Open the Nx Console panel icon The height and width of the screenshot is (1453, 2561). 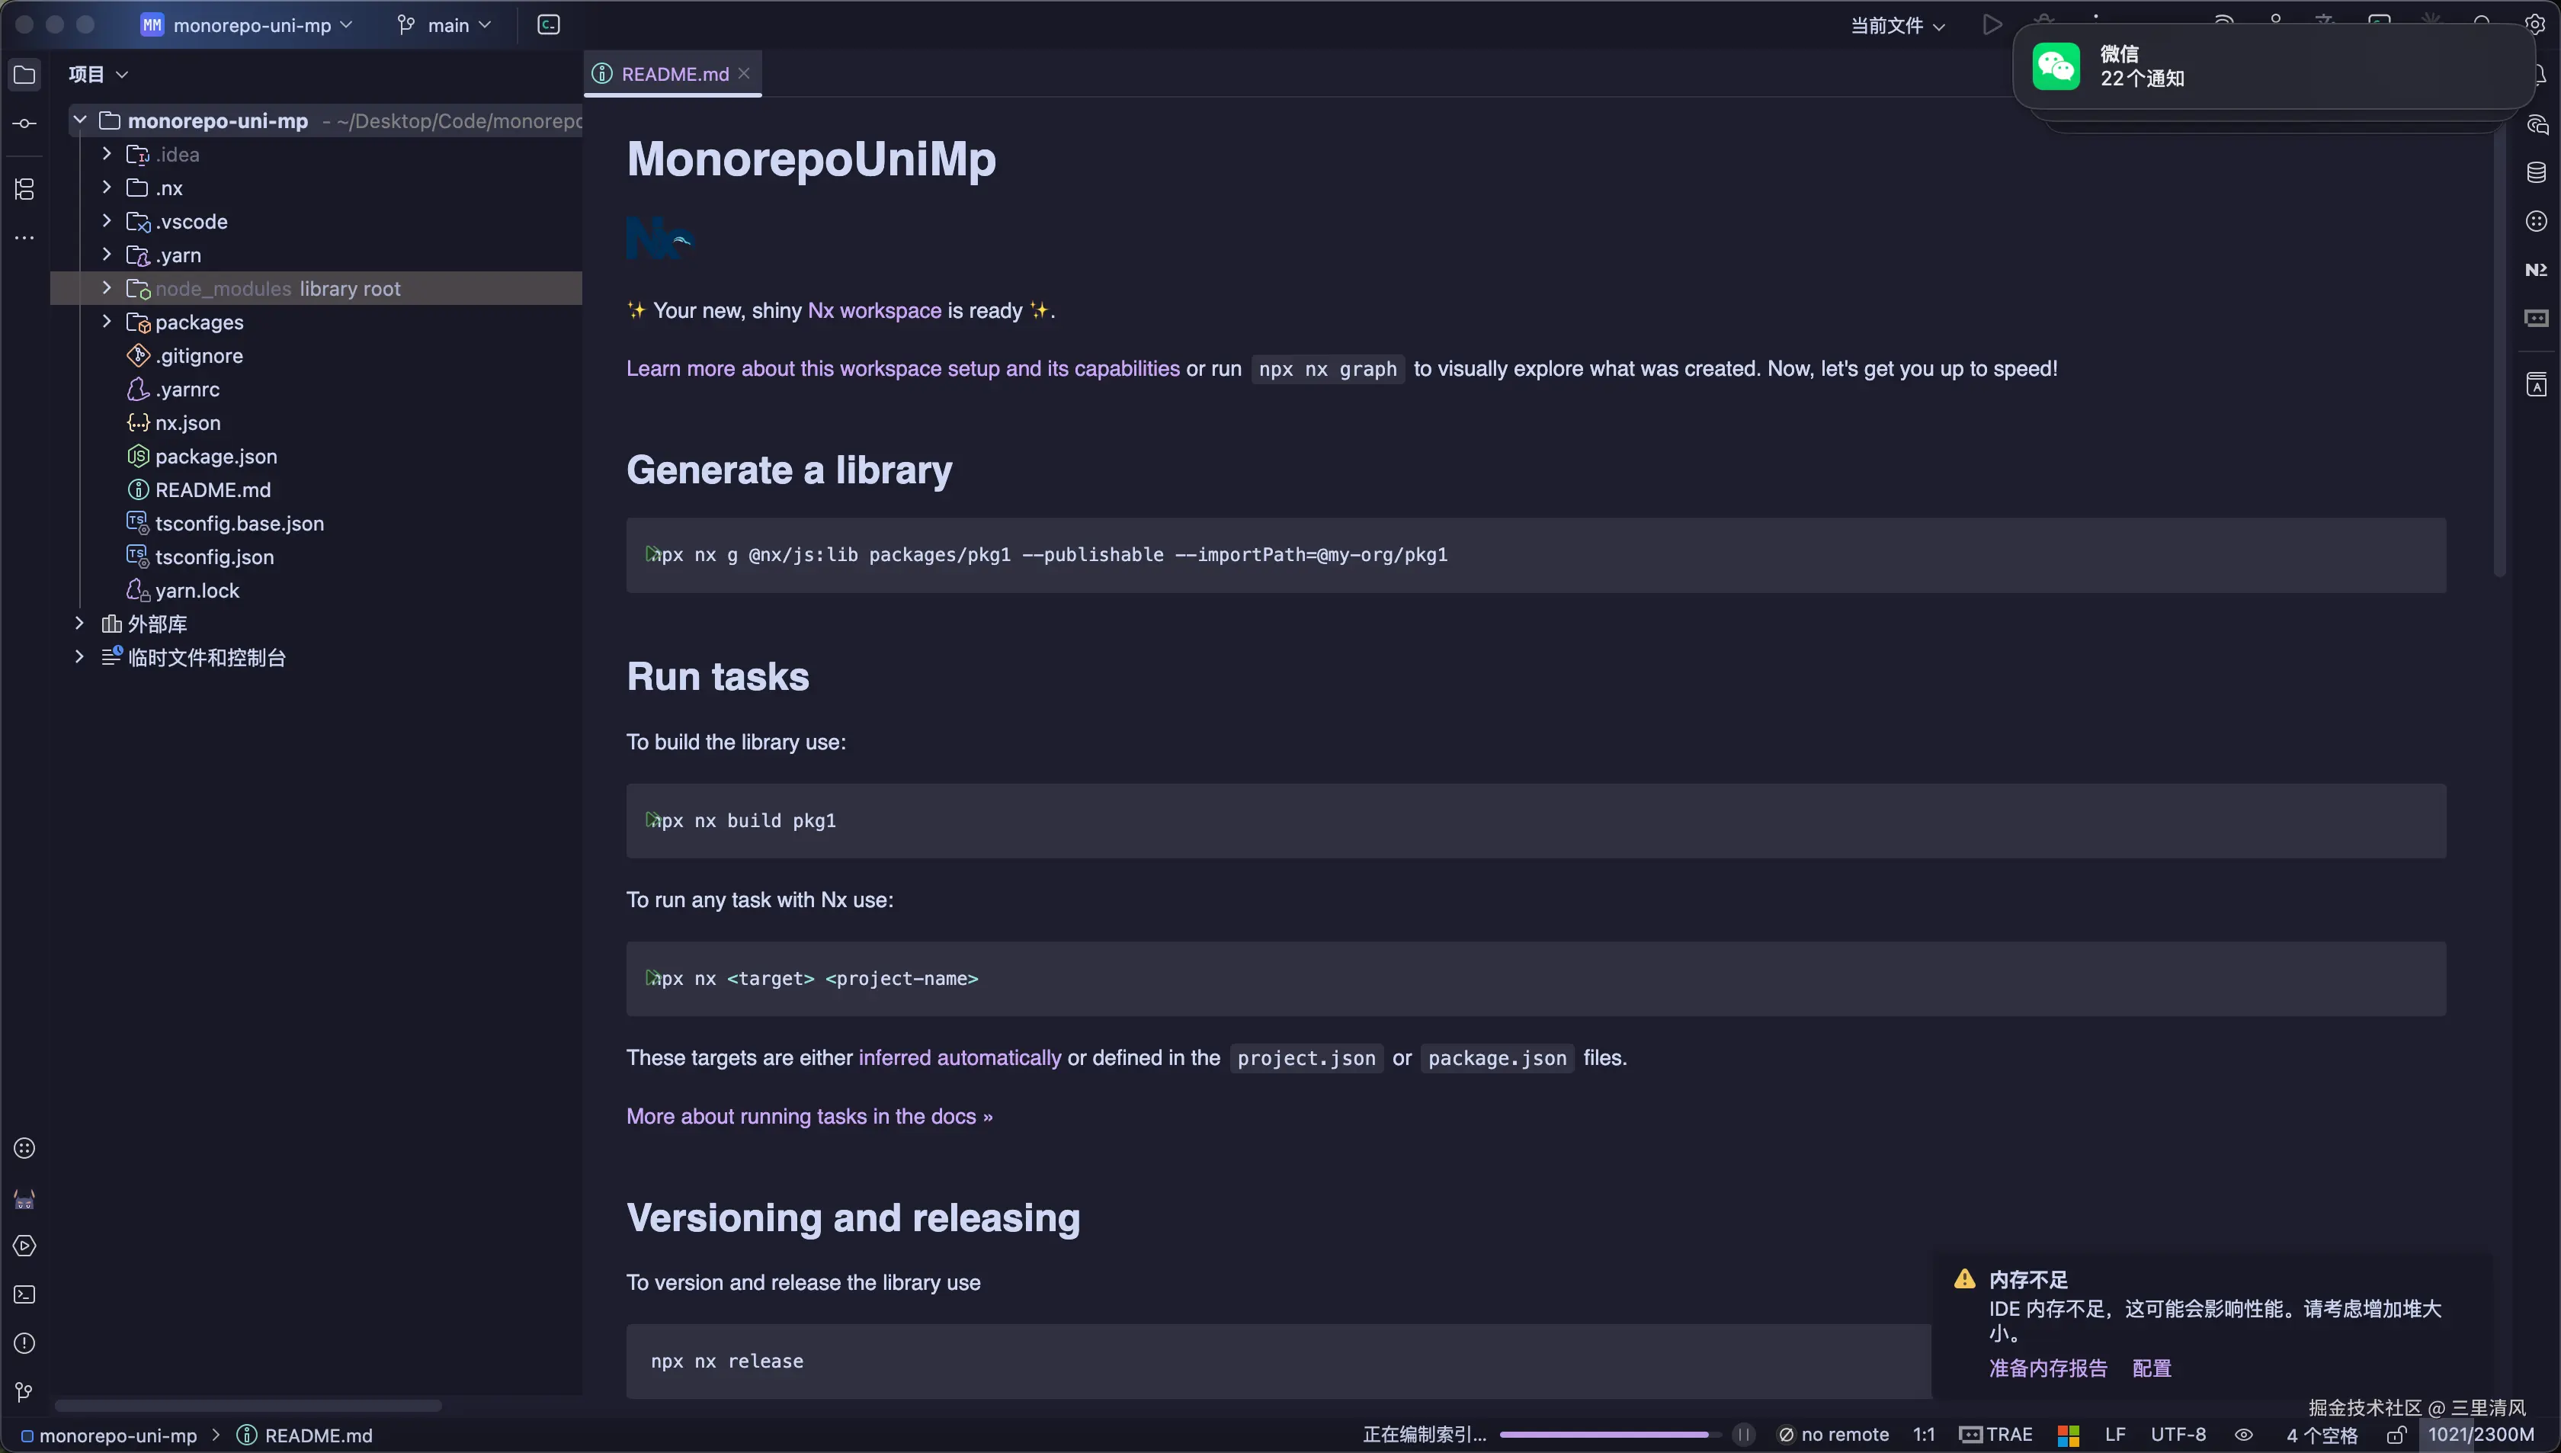click(2536, 269)
